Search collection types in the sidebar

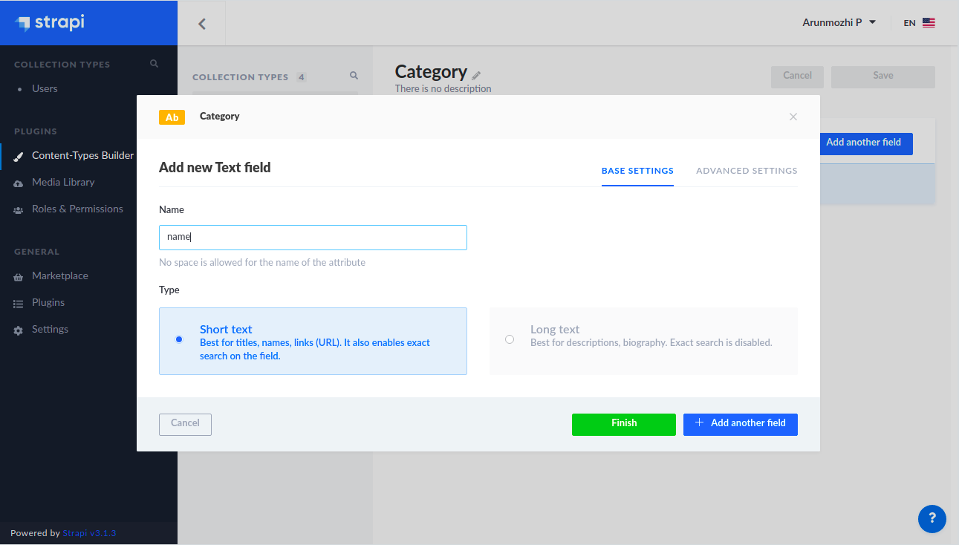(x=155, y=64)
